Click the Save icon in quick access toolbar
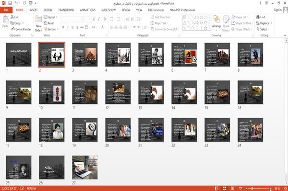 (x=10, y=3)
